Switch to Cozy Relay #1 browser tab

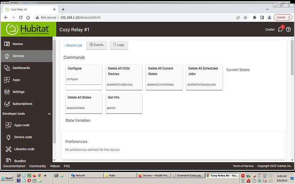30,9
